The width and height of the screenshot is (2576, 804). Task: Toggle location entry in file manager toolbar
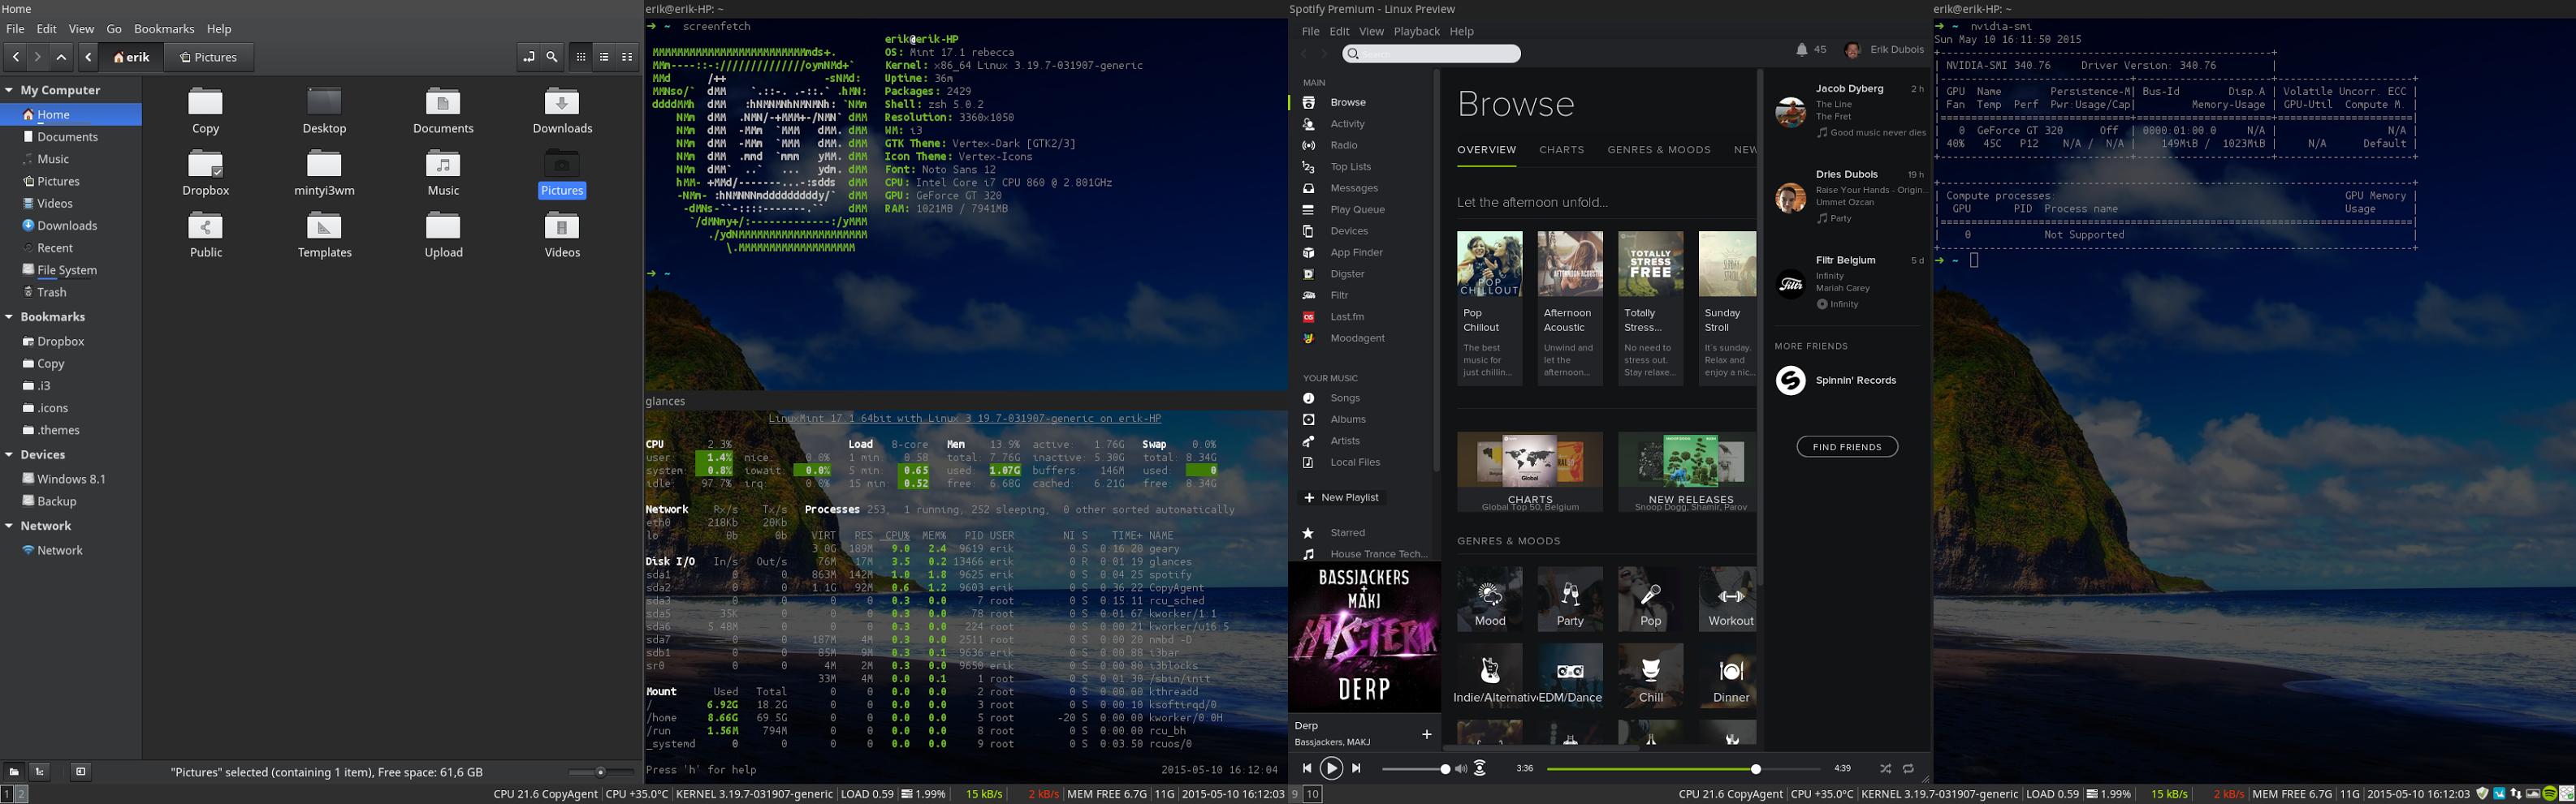528,57
